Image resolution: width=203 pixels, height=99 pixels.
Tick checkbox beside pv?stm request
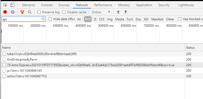4,70
